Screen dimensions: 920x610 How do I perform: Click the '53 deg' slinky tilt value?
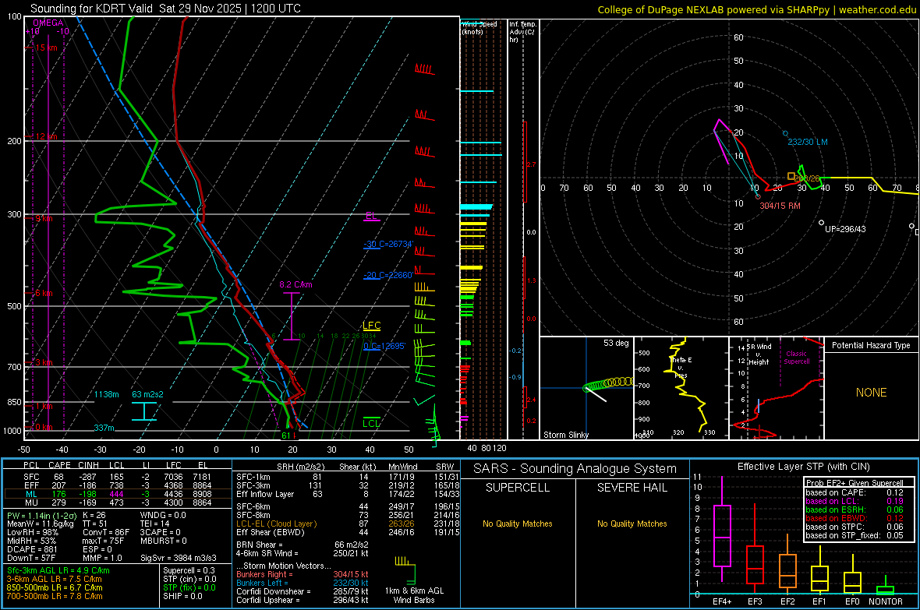pos(616,343)
